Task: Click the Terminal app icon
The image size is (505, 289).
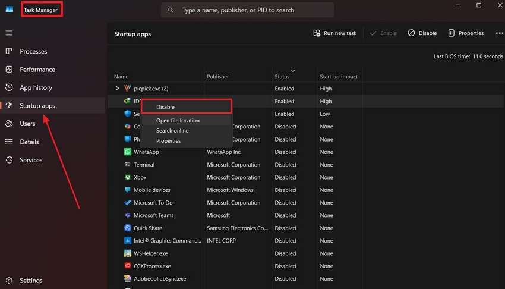Action: (x=128, y=164)
